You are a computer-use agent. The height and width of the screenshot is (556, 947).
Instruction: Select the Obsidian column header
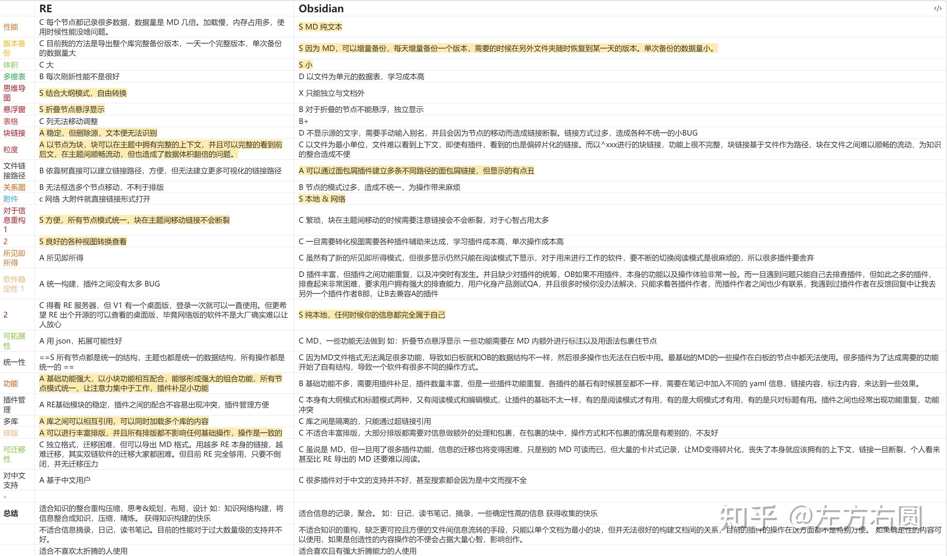coord(321,8)
